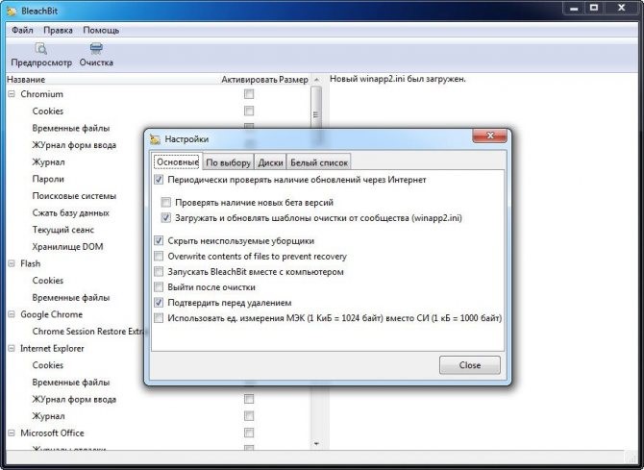Switch to the Диски tab

click(270, 162)
